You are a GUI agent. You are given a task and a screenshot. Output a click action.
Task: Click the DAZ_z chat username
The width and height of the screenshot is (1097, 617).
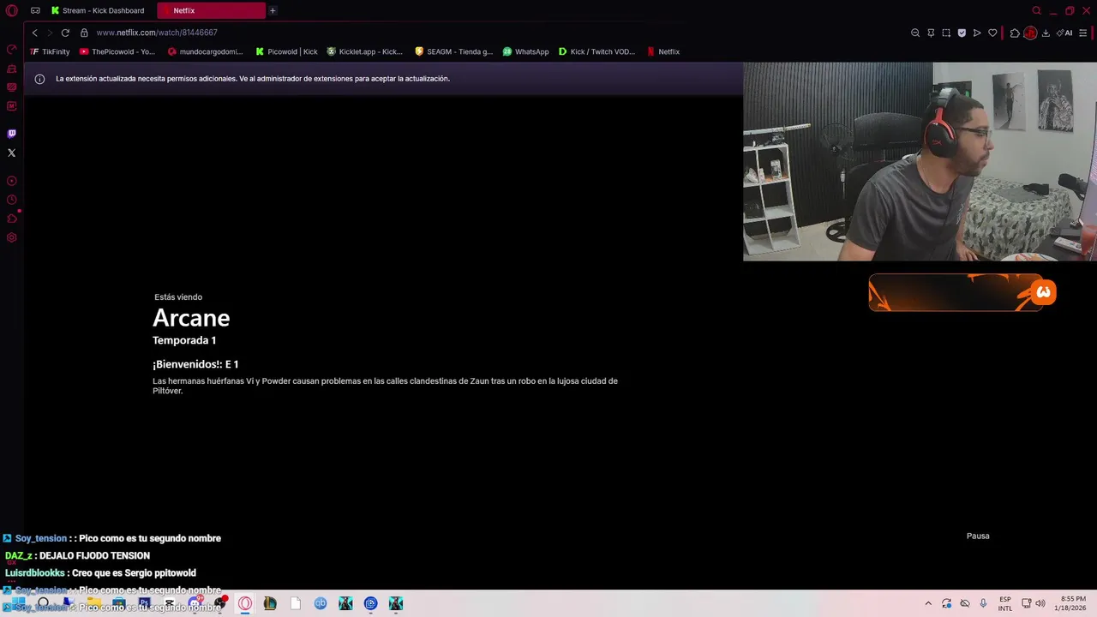19,555
